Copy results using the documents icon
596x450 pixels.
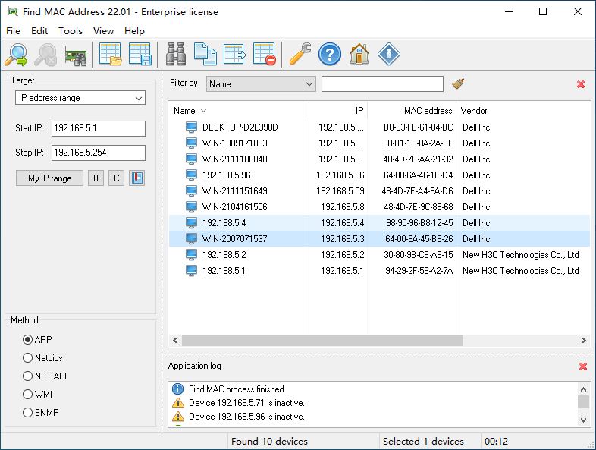pyautogui.click(x=205, y=55)
